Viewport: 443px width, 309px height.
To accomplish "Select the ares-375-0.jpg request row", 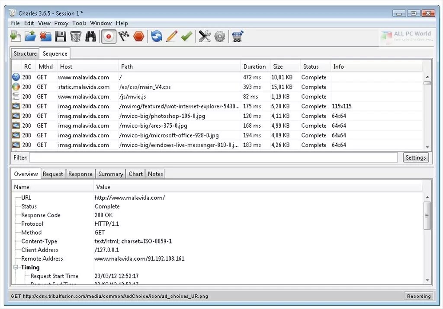I will 217,126.
